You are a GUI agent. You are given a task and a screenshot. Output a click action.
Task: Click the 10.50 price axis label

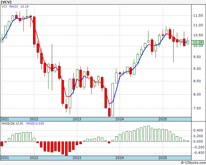[198, 35]
